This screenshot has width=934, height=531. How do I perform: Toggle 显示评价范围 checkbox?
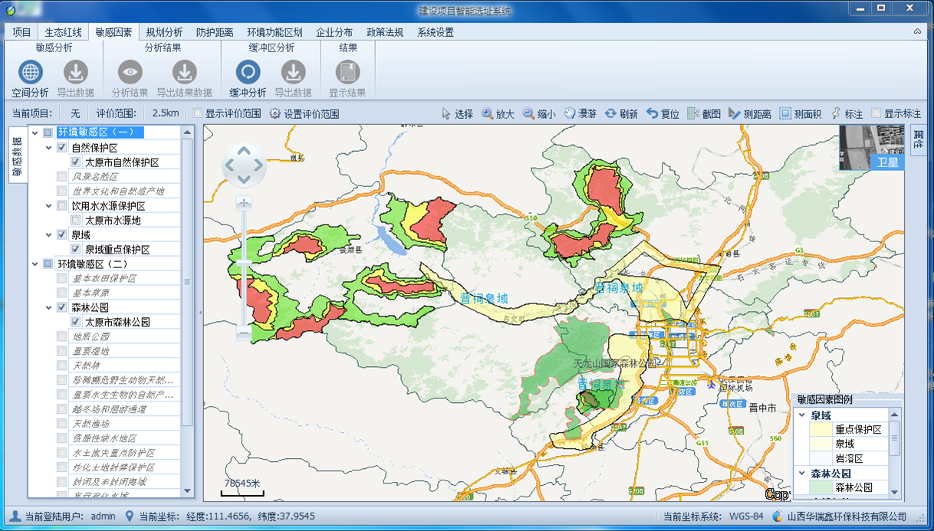click(x=198, y=113)
